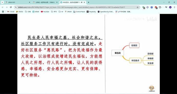The width and height of the screenshot is (177, 94).
Task: Click the 获得感 mind map branch
Action: click(x=151, y=54)
